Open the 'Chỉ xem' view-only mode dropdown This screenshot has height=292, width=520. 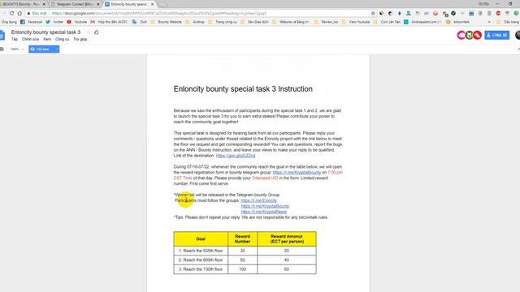click(x=44, y=49)
